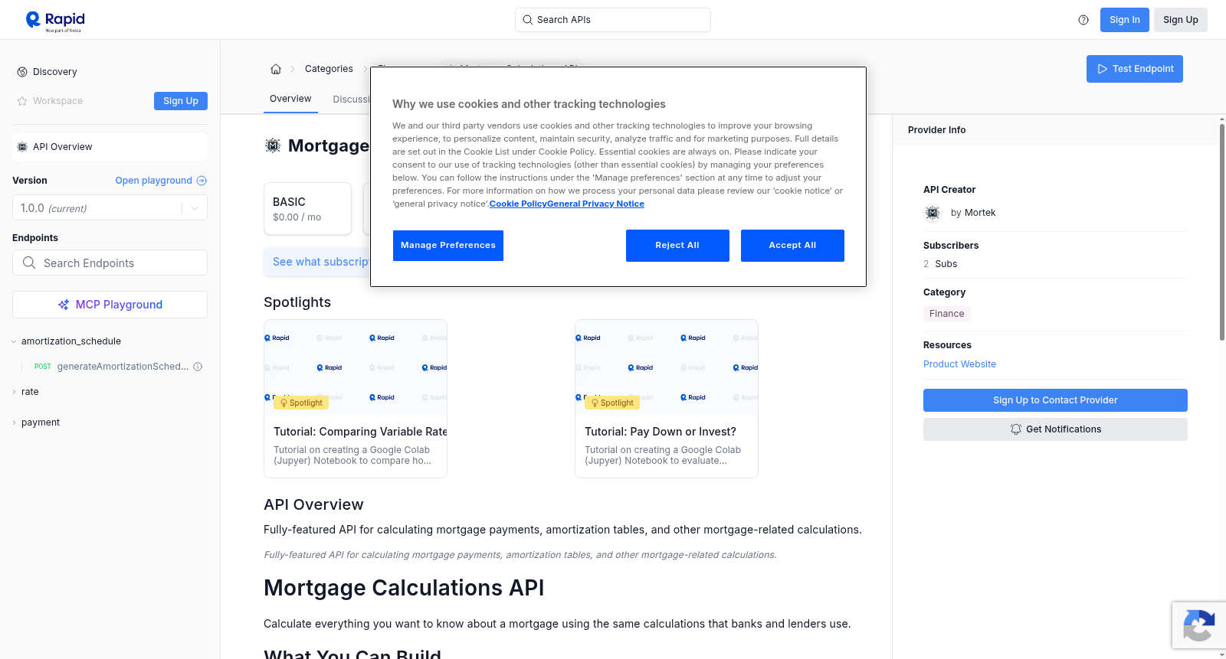Click Reject All cookies button
The image size is (1226, 659).
(x=677, y=246)
